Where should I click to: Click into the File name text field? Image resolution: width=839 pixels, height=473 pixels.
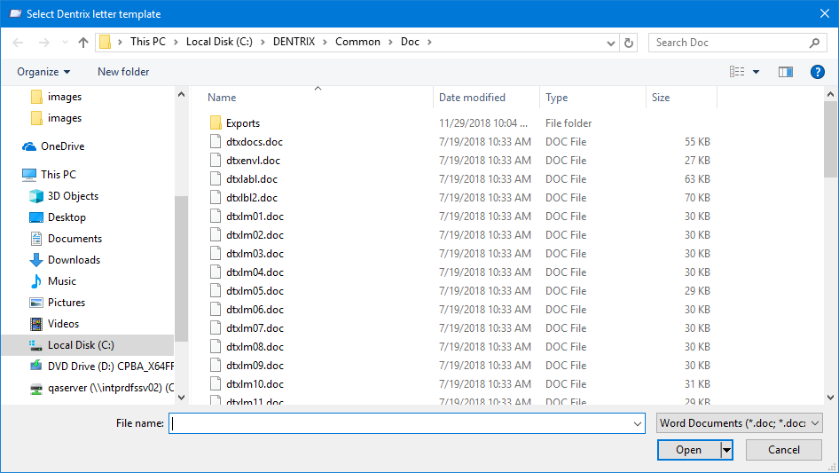(404, 423)
